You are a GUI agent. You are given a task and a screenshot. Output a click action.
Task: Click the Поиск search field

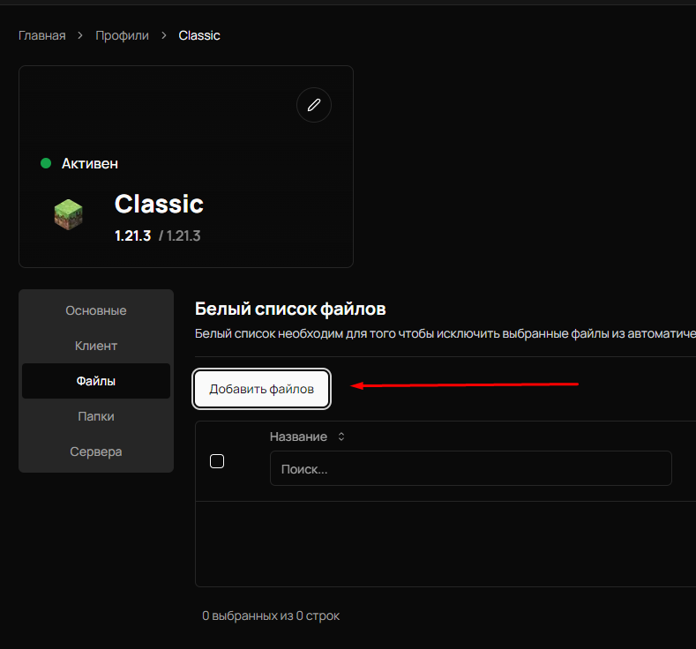pyautogui.click(x=470, y=469)
